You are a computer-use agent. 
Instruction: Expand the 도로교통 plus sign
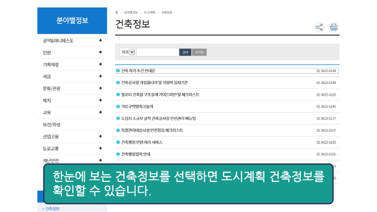[x=101, y=148]
